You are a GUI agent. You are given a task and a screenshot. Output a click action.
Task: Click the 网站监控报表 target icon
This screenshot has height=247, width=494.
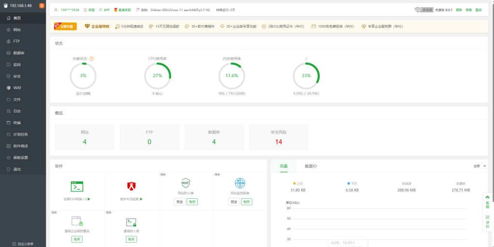tap(240, 183)
